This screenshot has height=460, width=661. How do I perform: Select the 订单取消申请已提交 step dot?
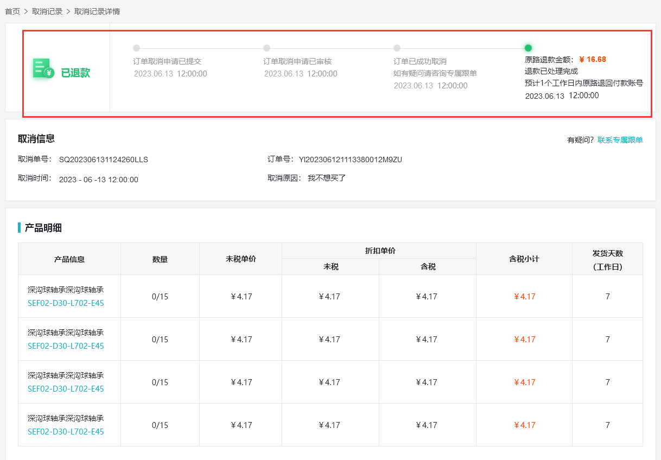click(136, 48)
